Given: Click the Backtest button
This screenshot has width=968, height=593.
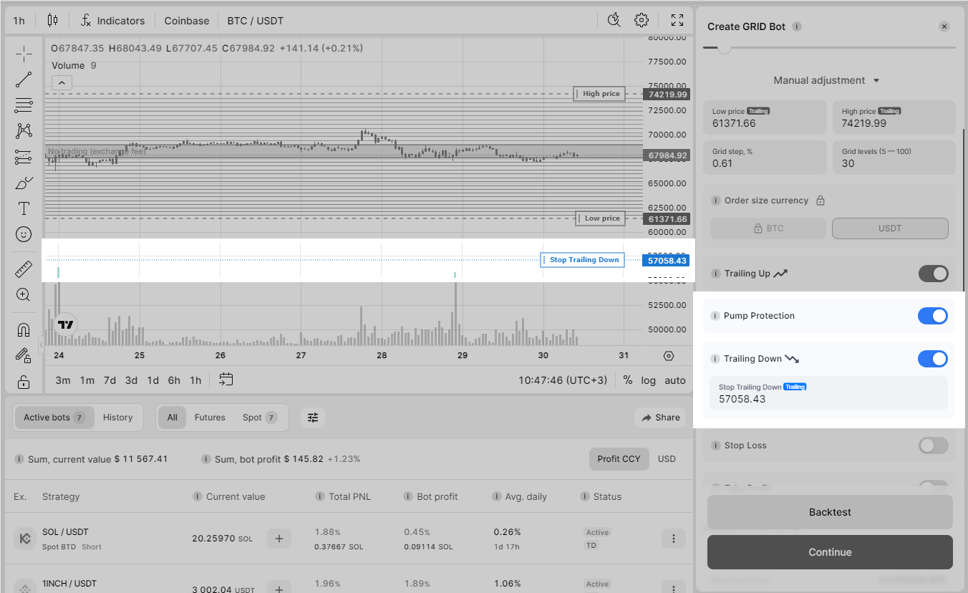Looking at the screenshot, I should 830,512.
